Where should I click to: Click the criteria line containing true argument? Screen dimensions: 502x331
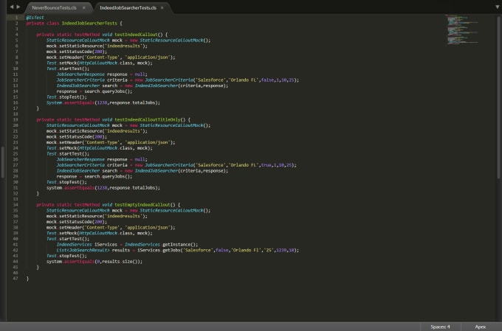click(x=176, y=165)
